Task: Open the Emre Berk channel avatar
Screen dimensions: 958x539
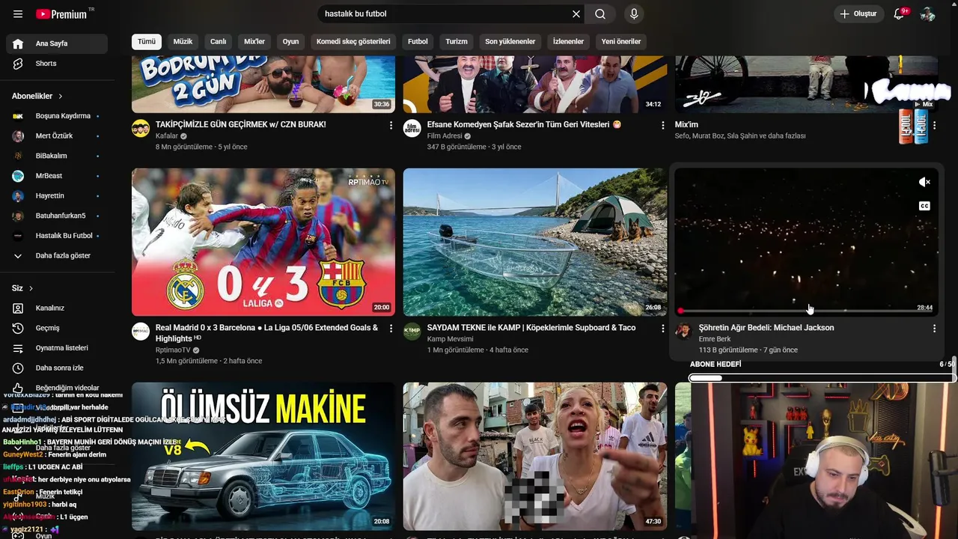Action: pyautogui.click(x=684, y=332)
